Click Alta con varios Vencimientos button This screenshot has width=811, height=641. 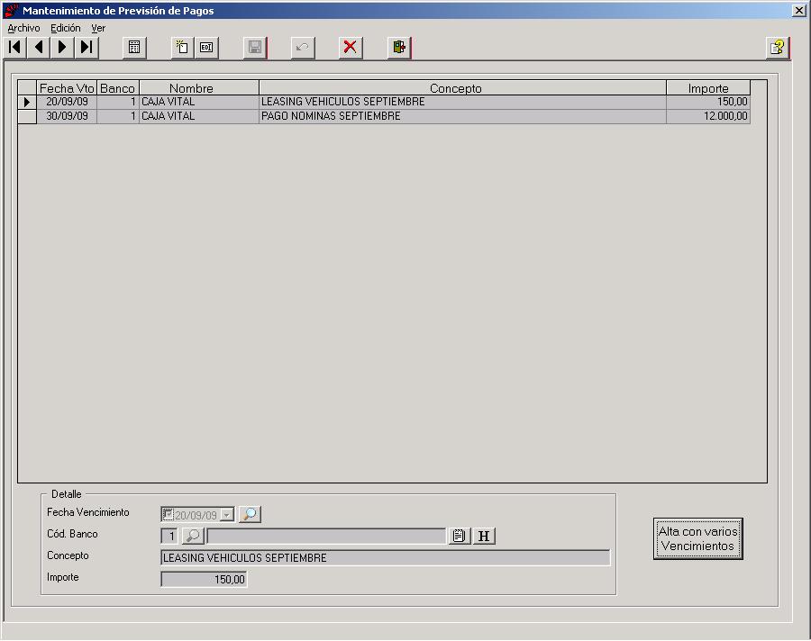coord(697,538)
